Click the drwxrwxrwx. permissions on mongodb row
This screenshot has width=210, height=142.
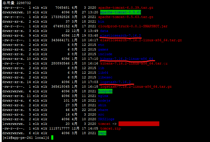pyautogui.click(x=13, y=91)
